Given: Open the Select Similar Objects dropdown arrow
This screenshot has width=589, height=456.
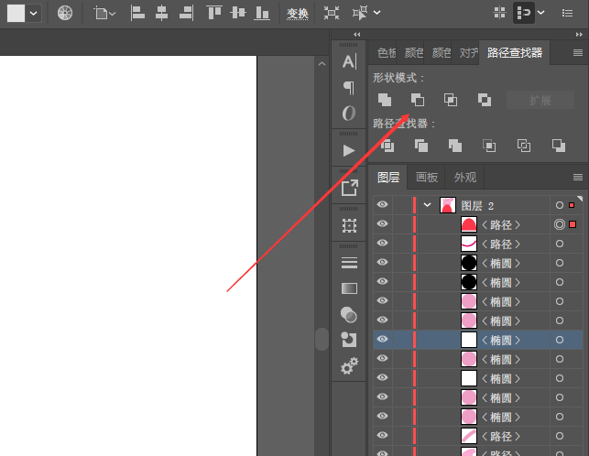Looking at the screenshot, I should click(377, 13).
